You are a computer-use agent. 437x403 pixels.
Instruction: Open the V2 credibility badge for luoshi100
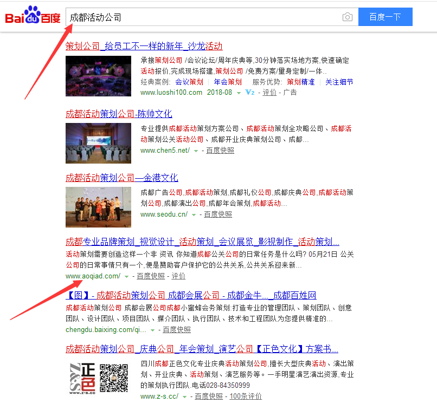(250, 93)
